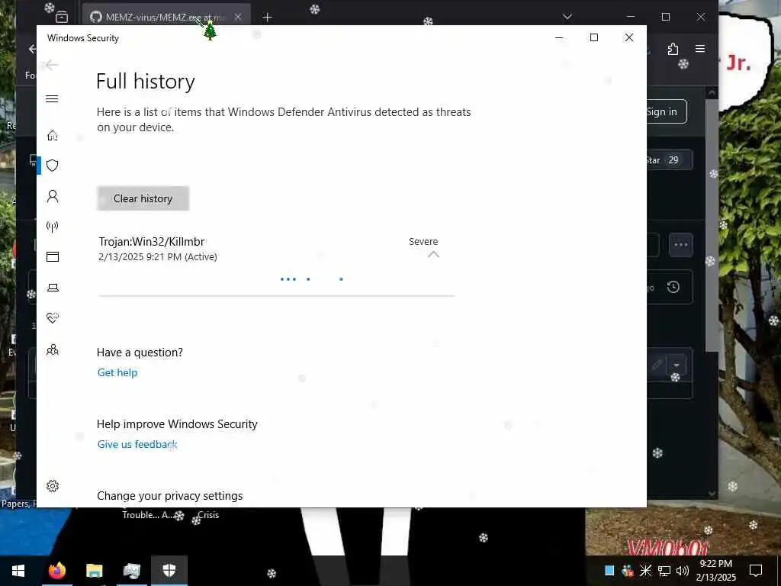This screenshot has width=781, height=586.
Task: Click the GitHub Sign in button
Action: (666, 111)
